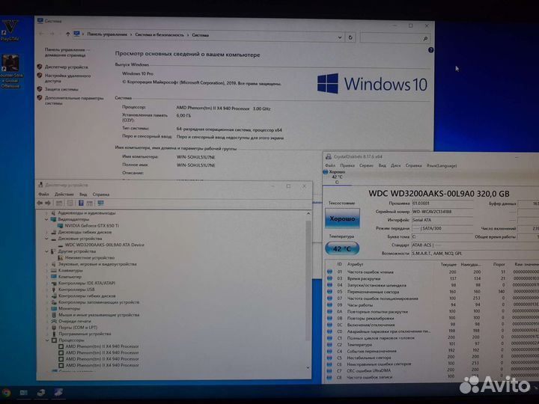This screenshot has height=404, width=539.
Task: Open Настройка удаленного доступа link
Action: point(67,79)
